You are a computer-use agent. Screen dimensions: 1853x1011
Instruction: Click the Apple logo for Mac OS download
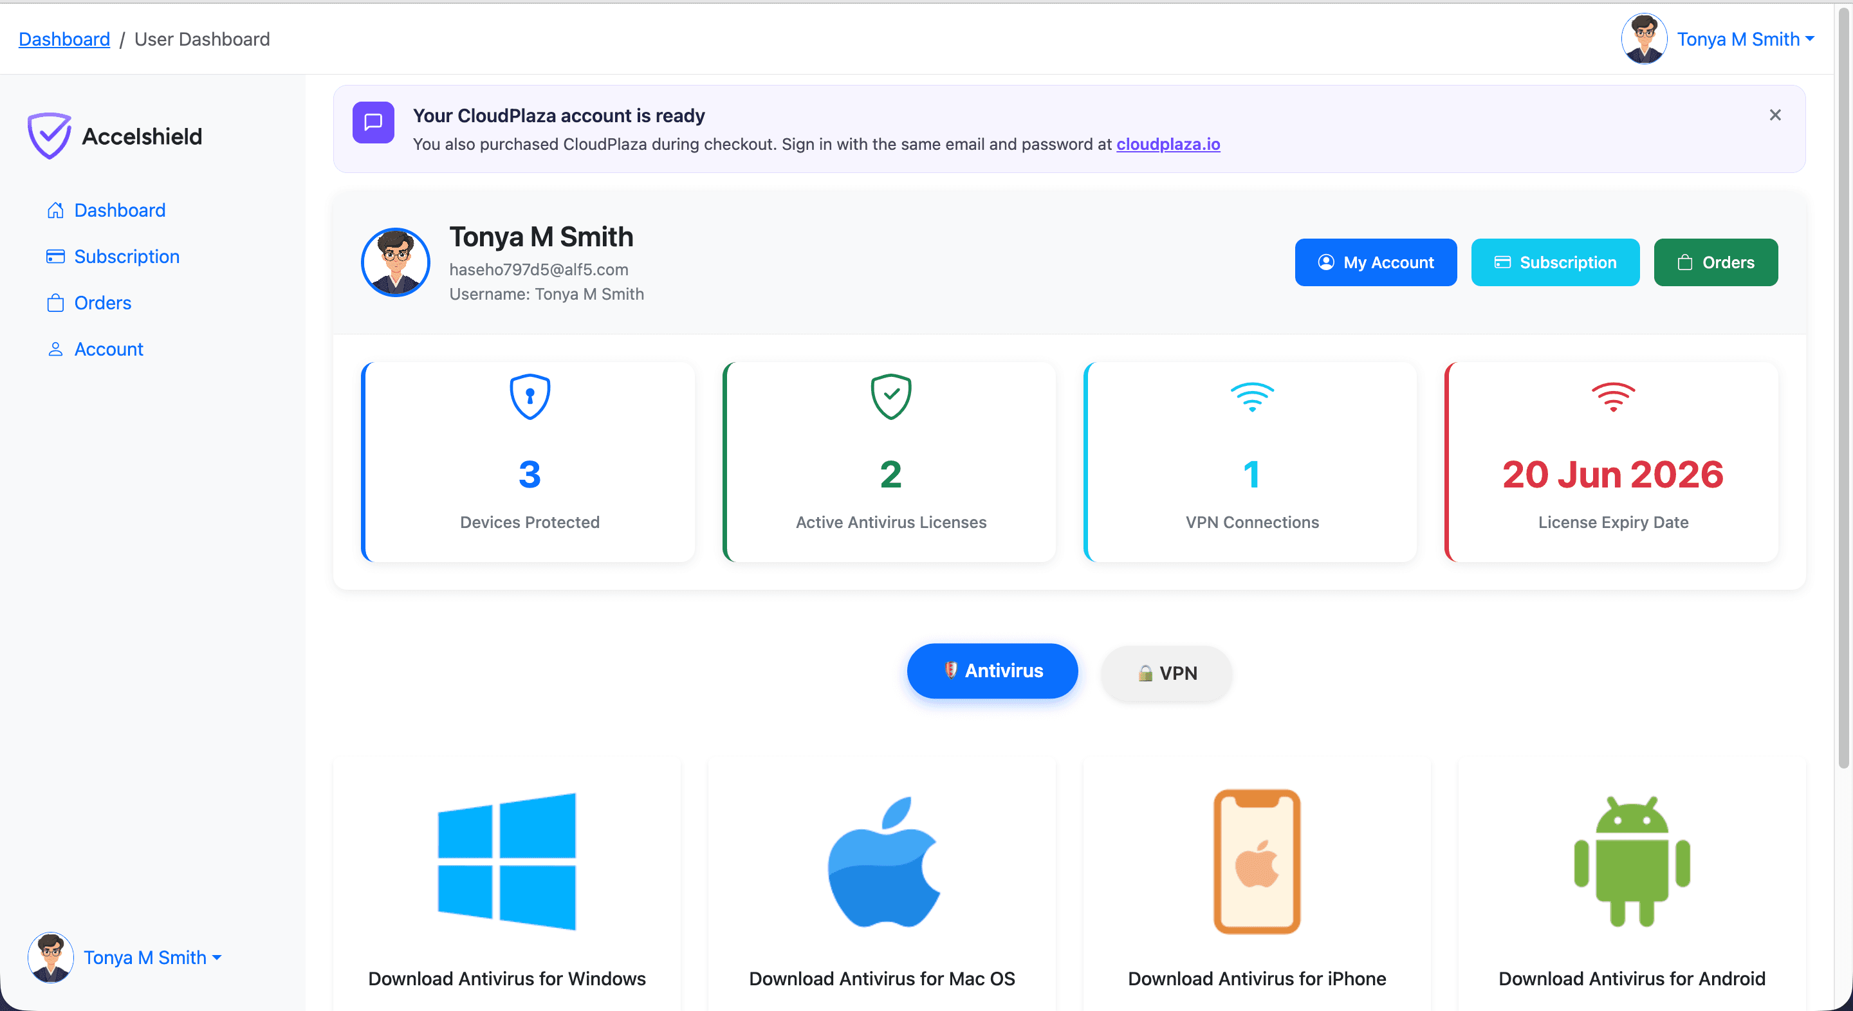click(x=883, y=861)
